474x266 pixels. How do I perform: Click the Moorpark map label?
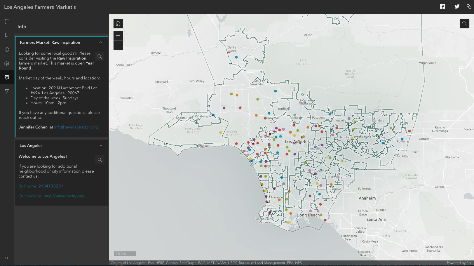(162, 82)
